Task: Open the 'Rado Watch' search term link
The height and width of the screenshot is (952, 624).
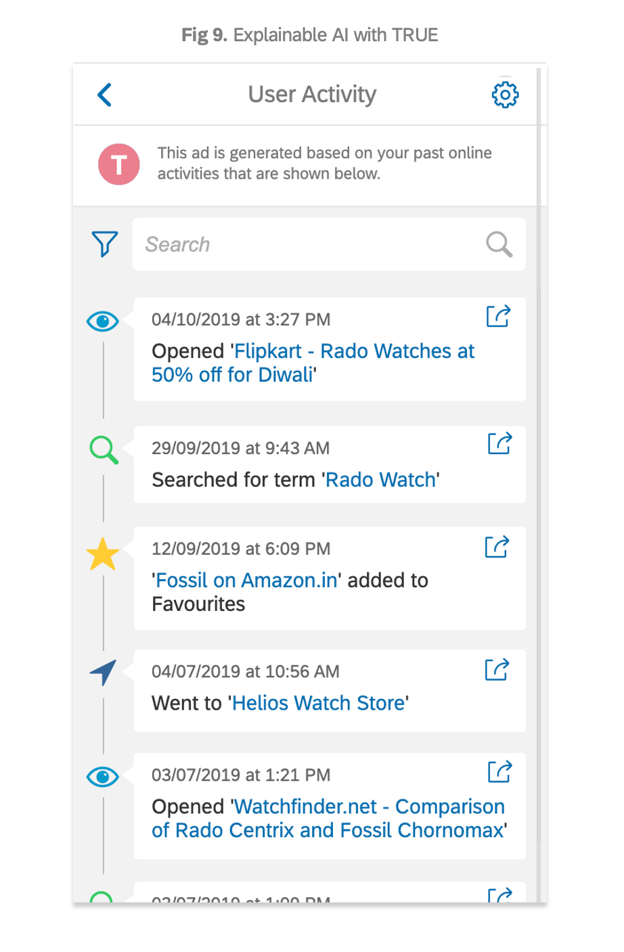Action: [x=381, y=480]
